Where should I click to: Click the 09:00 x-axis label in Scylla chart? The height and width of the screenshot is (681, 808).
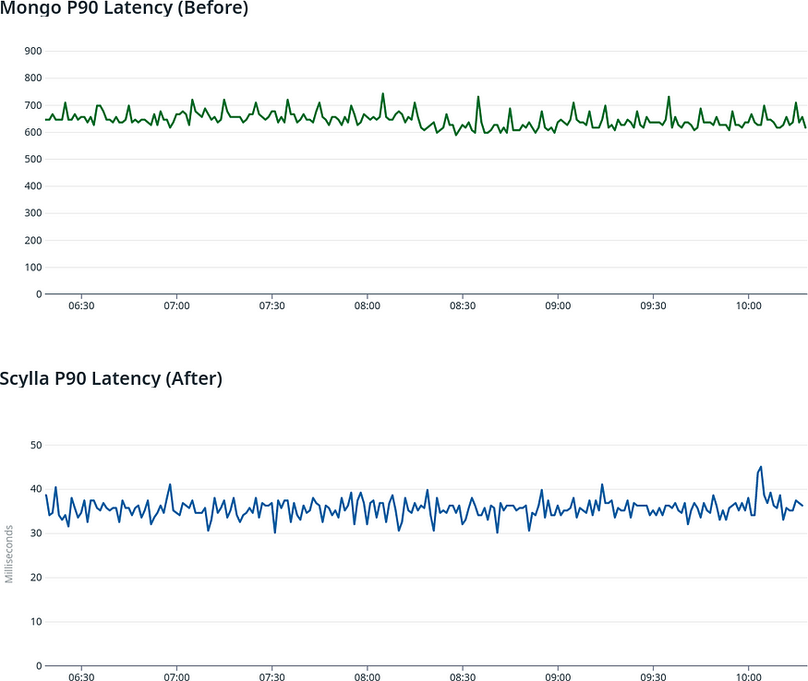tap(558, 676)
